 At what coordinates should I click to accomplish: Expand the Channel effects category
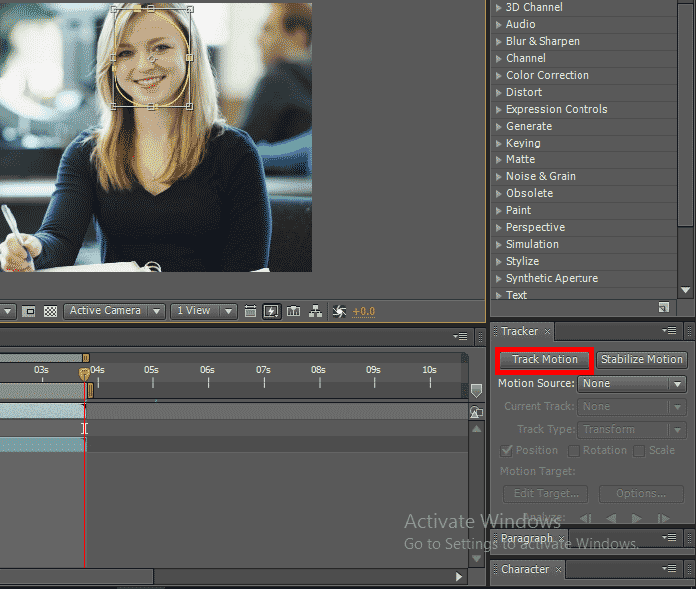pos(499,58)
